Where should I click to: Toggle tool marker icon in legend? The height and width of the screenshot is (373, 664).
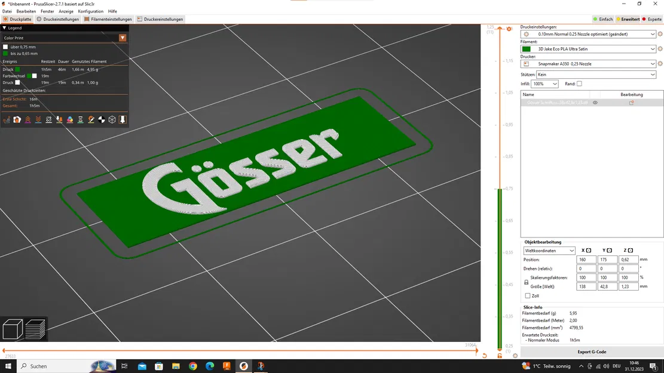click(123, 120)
